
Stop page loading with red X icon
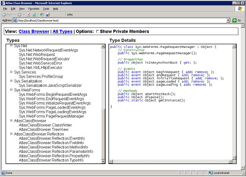(x=29, y=14)
